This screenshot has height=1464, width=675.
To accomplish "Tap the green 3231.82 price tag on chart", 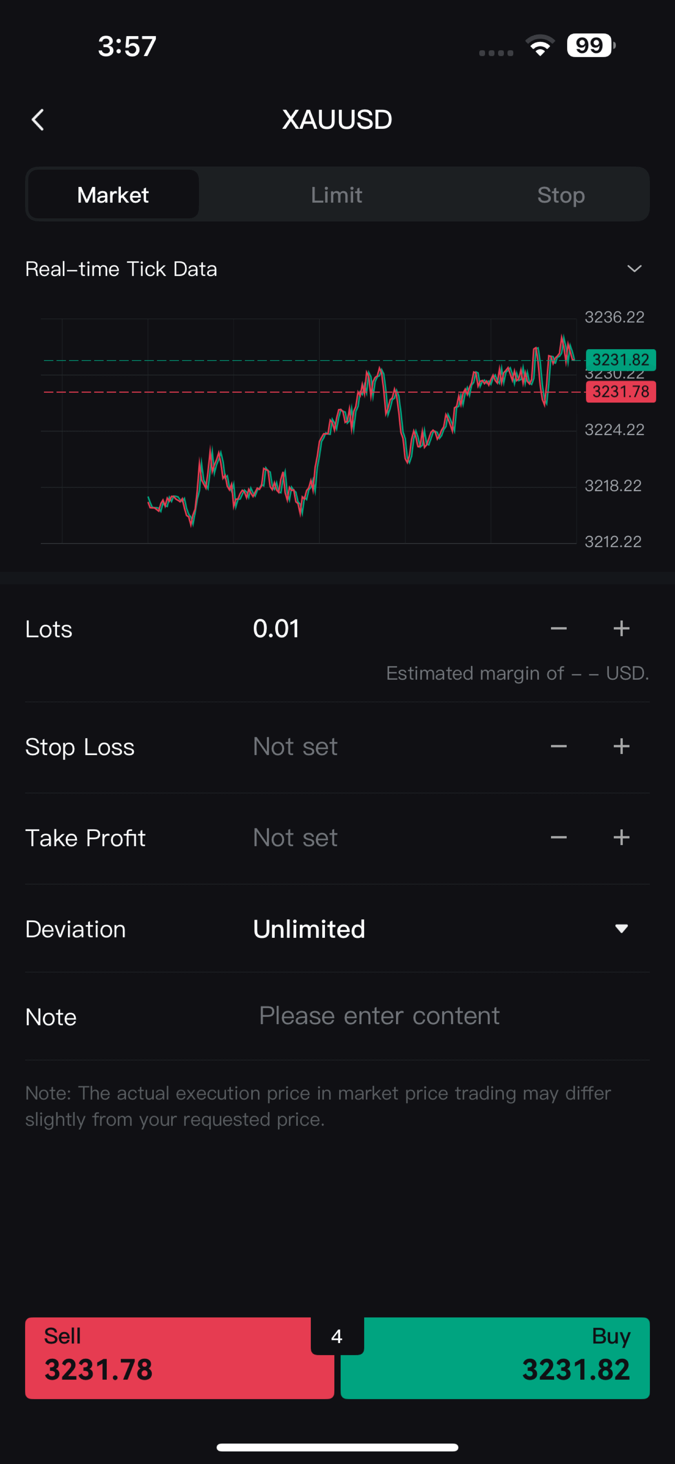I will pyautogui.click(x=620, y=360).
